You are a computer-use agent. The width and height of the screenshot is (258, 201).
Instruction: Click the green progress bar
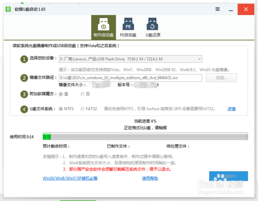tap(146, 136)
